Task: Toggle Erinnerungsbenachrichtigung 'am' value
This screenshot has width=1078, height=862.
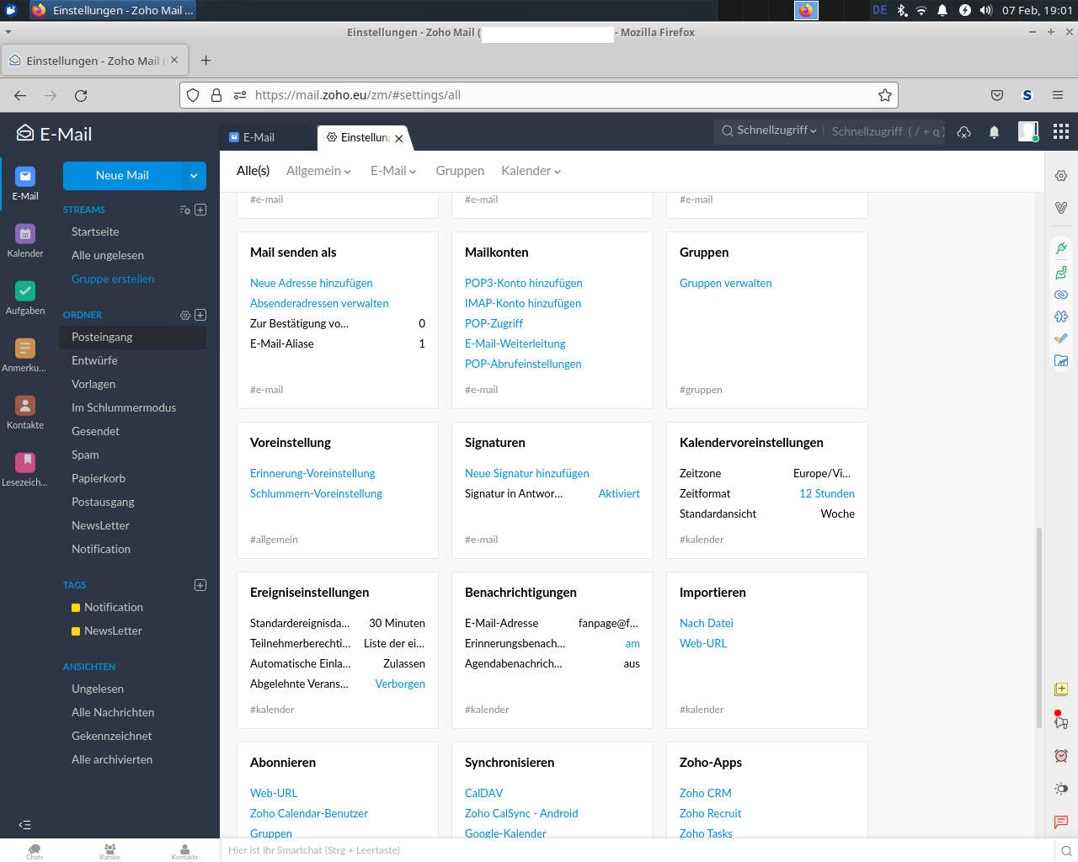Action: 632,643
